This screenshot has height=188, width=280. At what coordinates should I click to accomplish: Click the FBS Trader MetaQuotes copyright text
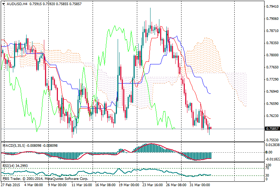(x=45, y=178)
